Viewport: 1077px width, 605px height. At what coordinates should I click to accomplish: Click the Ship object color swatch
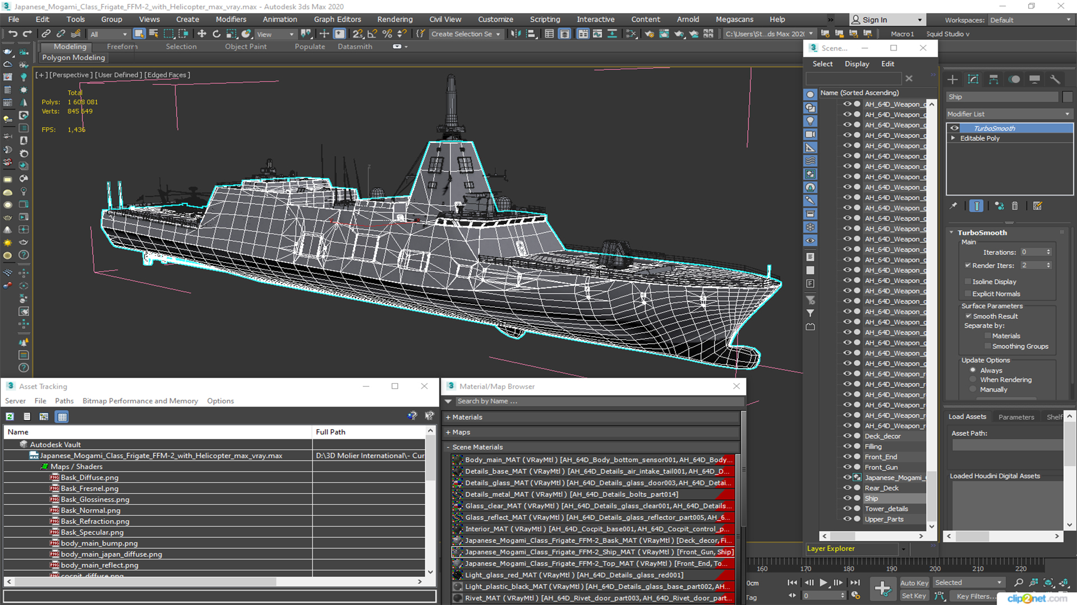coord(1067,97)
